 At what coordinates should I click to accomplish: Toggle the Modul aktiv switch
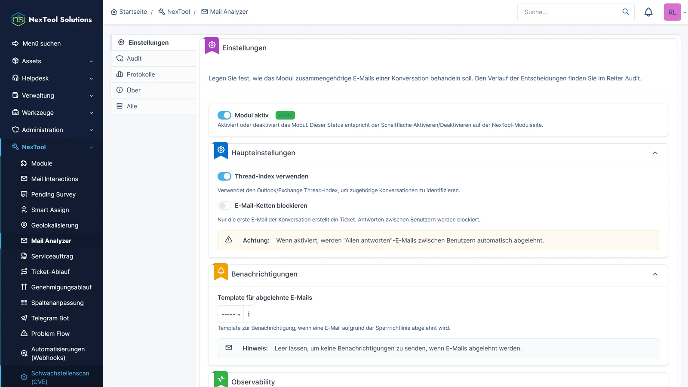pyautogui.click(x=224, y=115)
